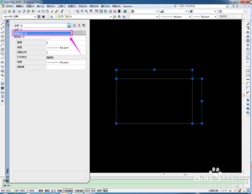Screen dimensions: 252x194
Task: Create a new drawing with the New icon
Action: (x=5, y=11)
